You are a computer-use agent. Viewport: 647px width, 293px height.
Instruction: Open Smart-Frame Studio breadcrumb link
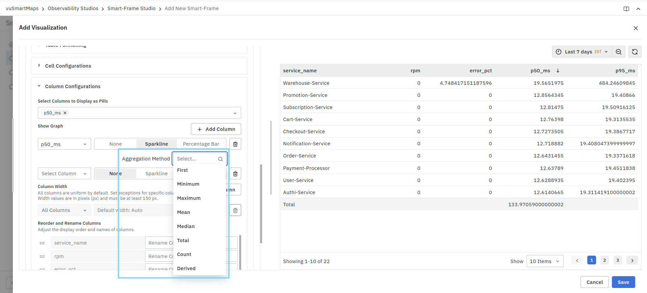pos(132,8)
